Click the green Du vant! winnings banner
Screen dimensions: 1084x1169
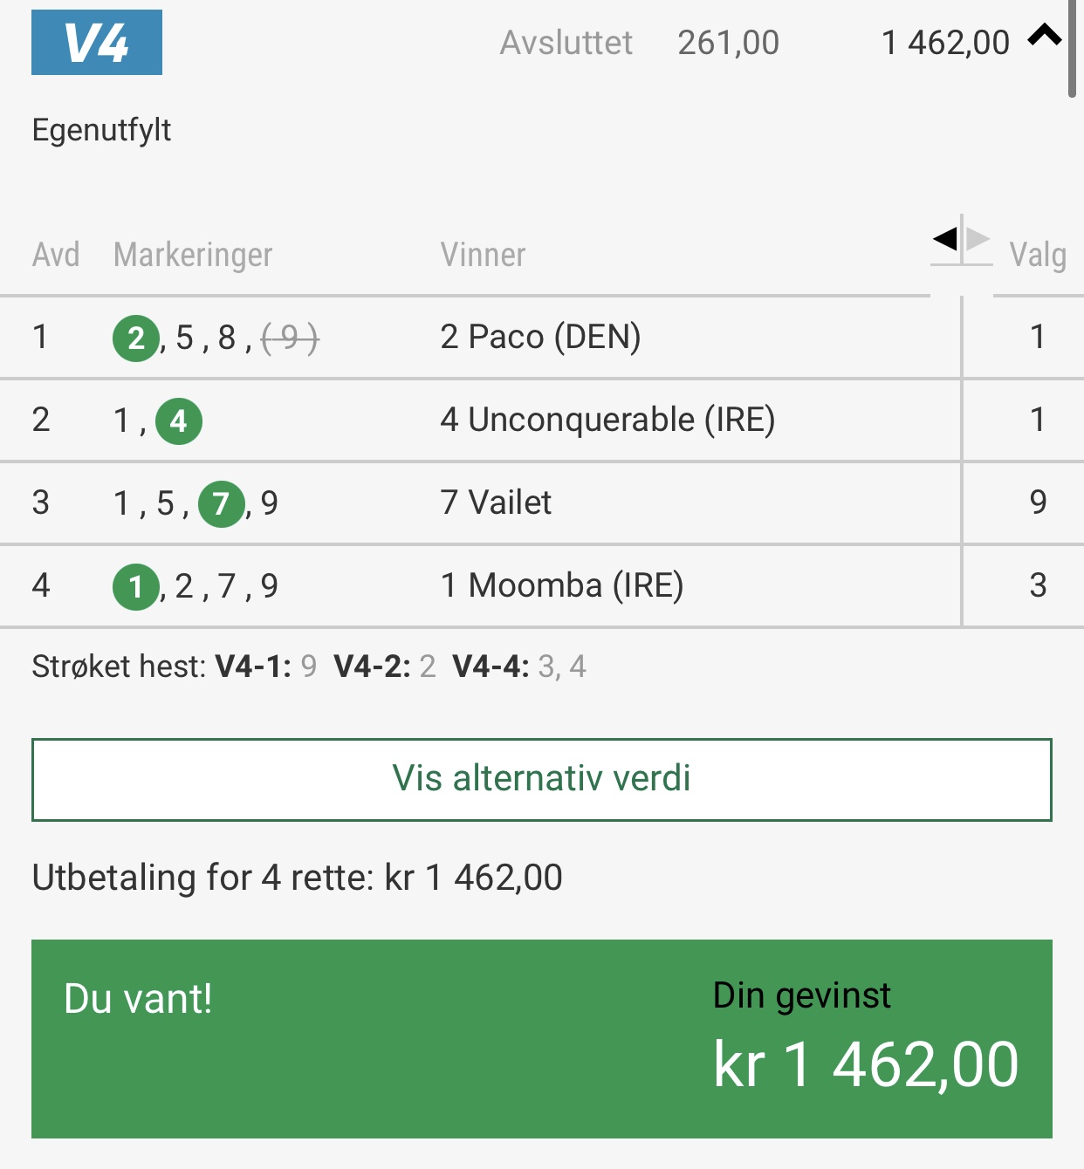tap(542, 1039)
